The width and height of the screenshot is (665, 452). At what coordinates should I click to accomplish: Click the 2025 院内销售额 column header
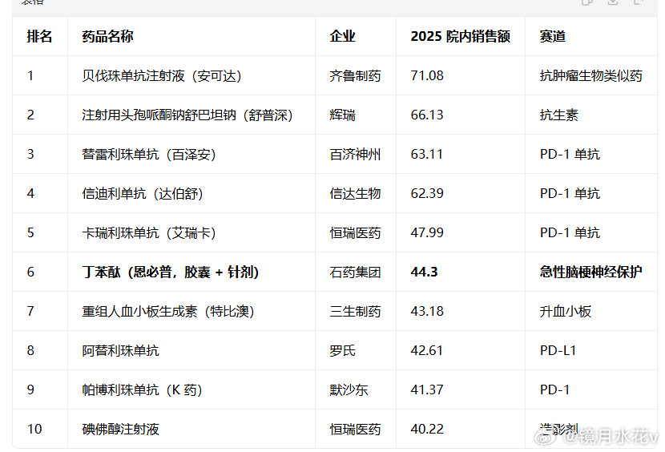pos(461,37)
